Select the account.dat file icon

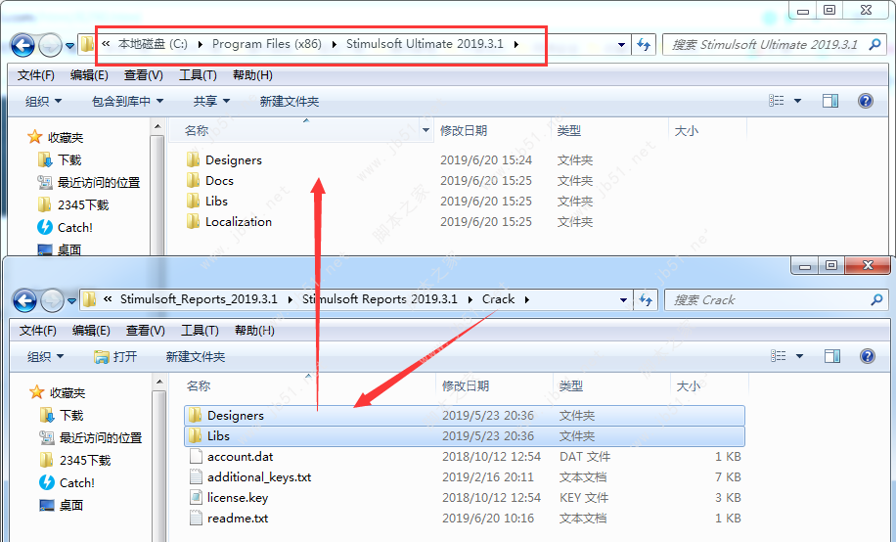click(196, 456)
